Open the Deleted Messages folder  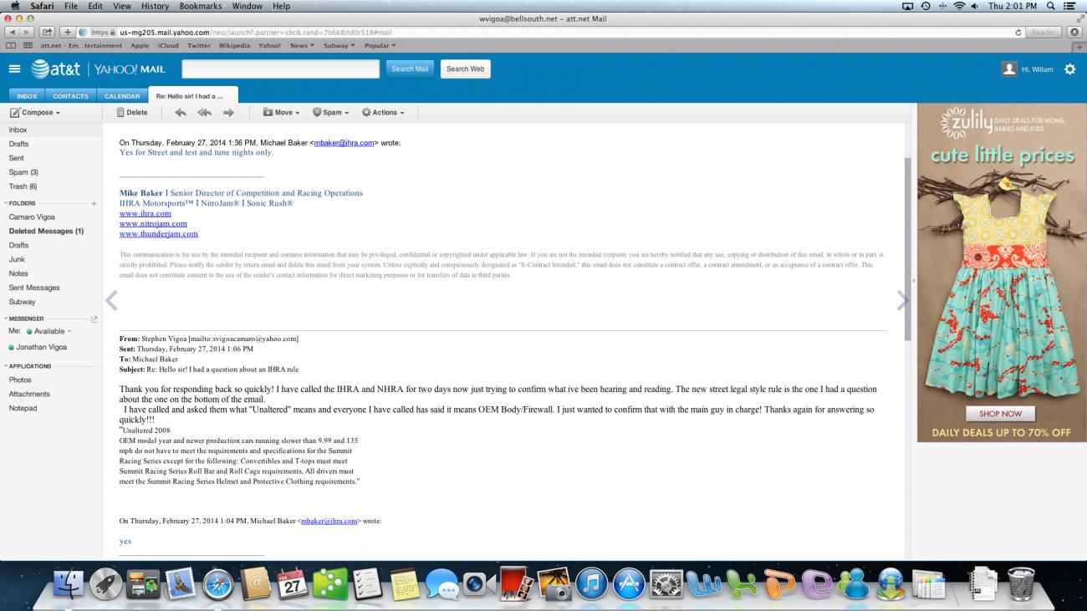(46, 231)
